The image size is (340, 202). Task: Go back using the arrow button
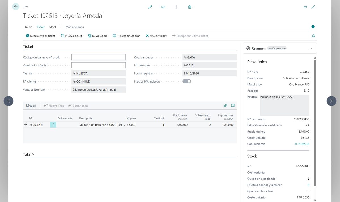coord(16,7)
